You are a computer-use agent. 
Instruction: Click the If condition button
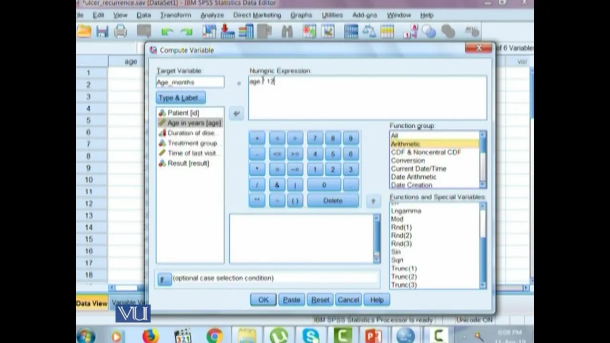click(x=164, y=279)
